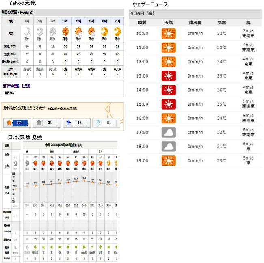This screenshot has width=264, height=263.
Task: Select the 12時 column header in Yahoo table
Action: (x=78, y=21)
